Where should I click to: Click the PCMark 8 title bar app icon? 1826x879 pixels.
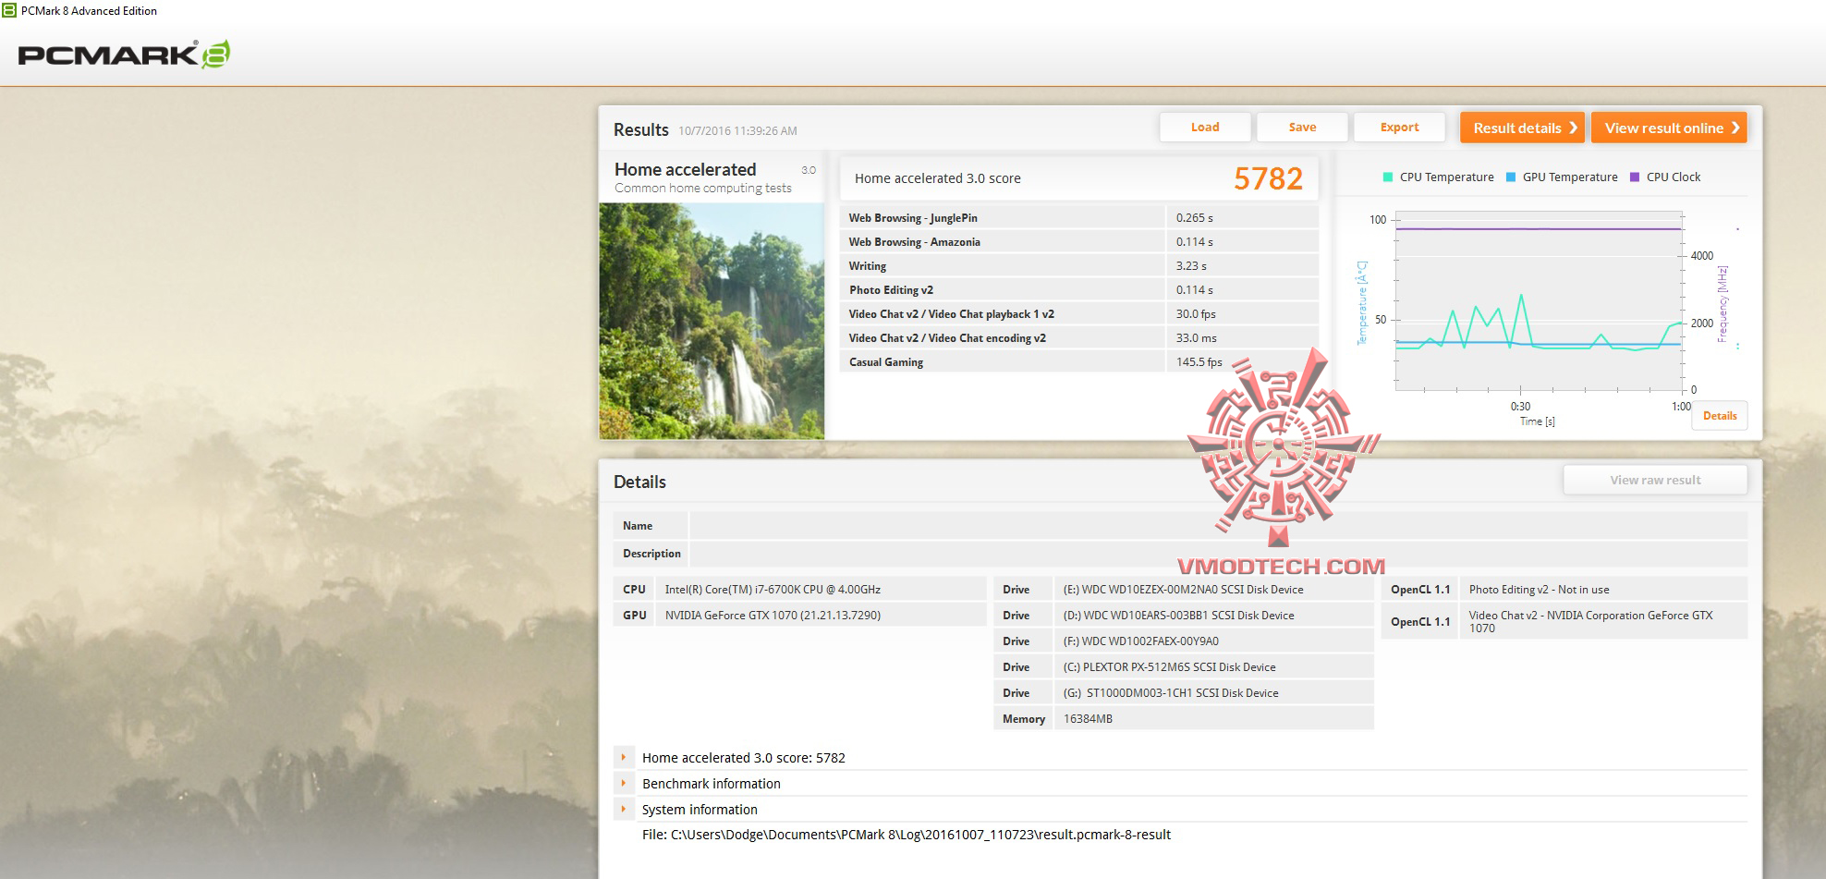[9, 10]
